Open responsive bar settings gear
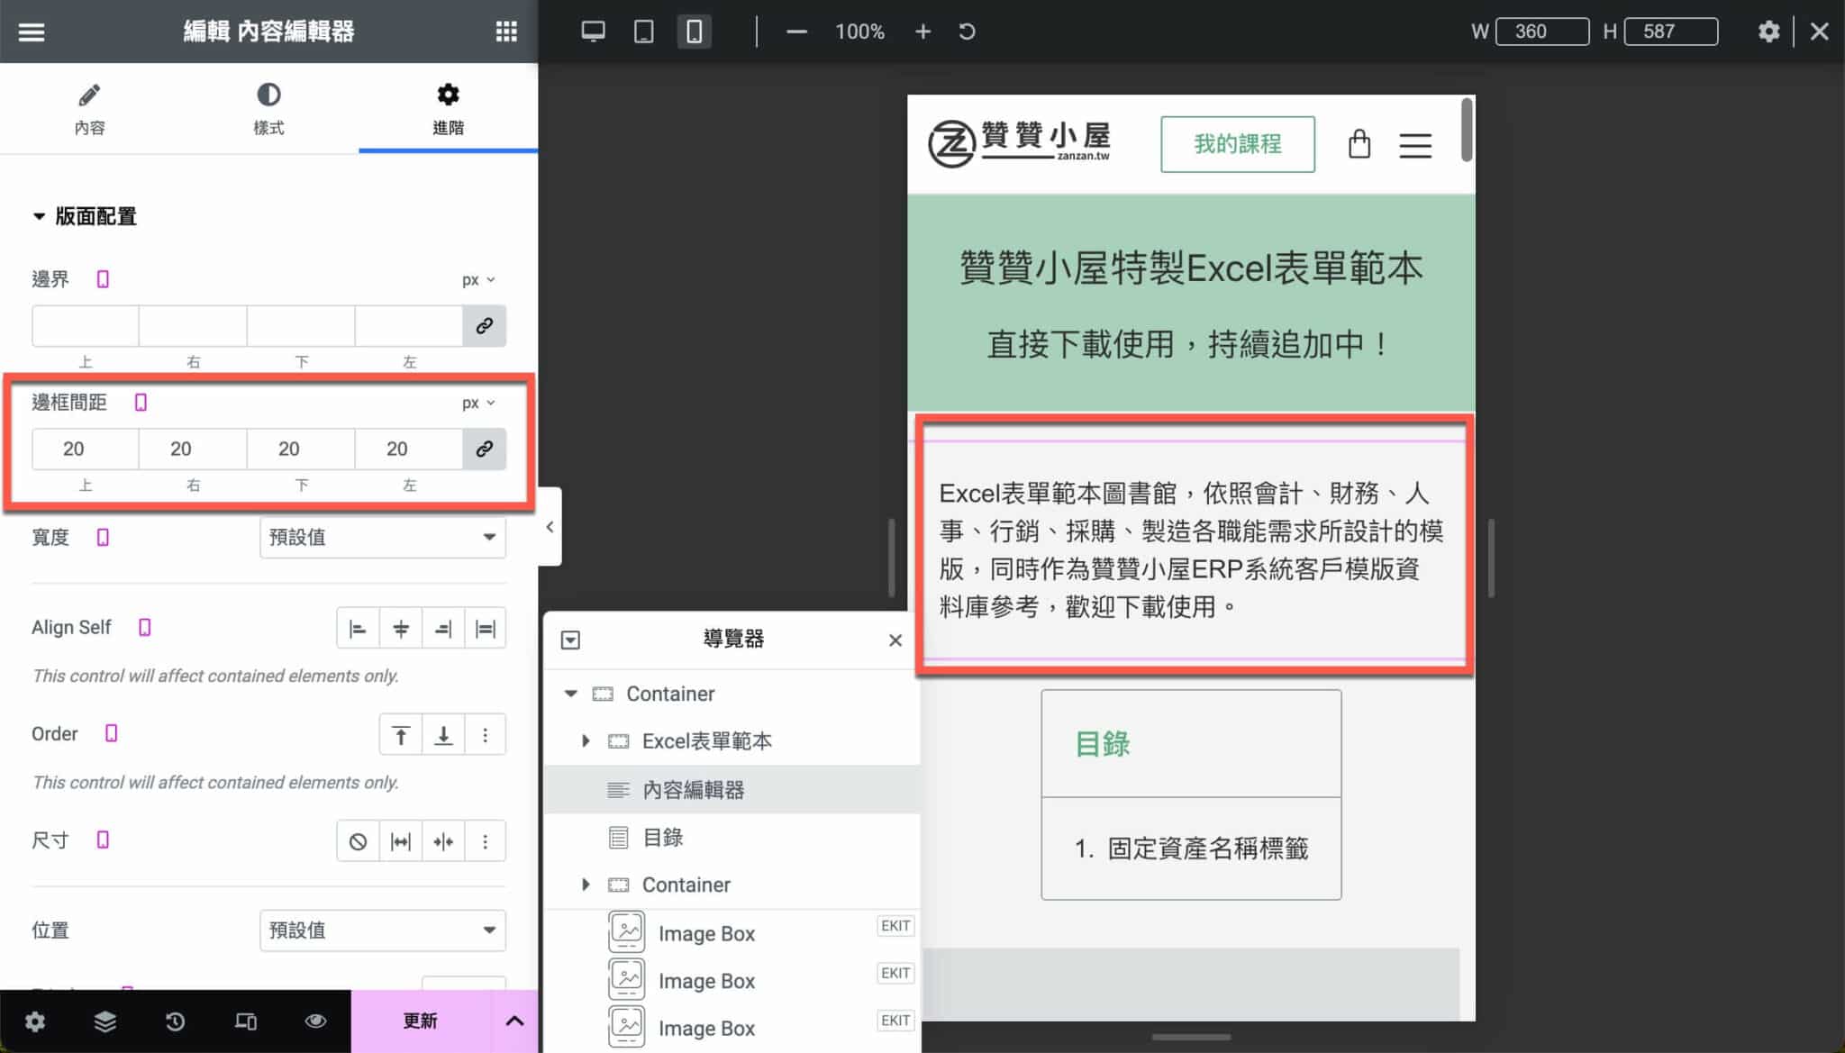 (x=1768, y=32)
